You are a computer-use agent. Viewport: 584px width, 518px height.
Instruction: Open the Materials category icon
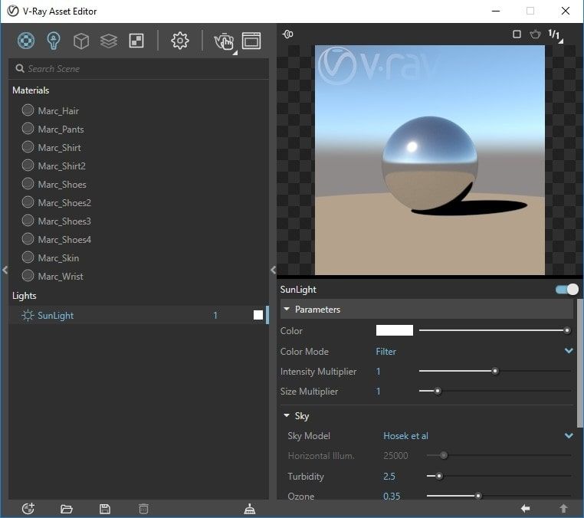click(x=26, y=40)
